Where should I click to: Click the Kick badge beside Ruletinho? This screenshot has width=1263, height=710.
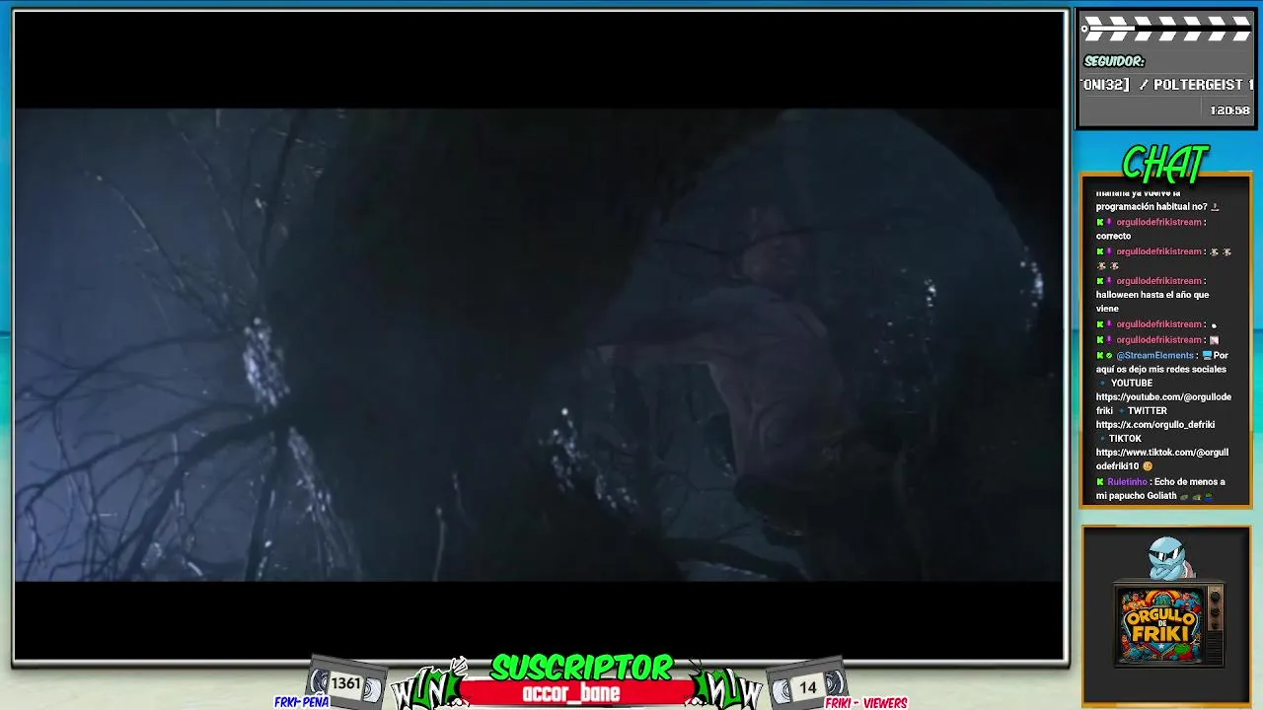click(1100, 482)
